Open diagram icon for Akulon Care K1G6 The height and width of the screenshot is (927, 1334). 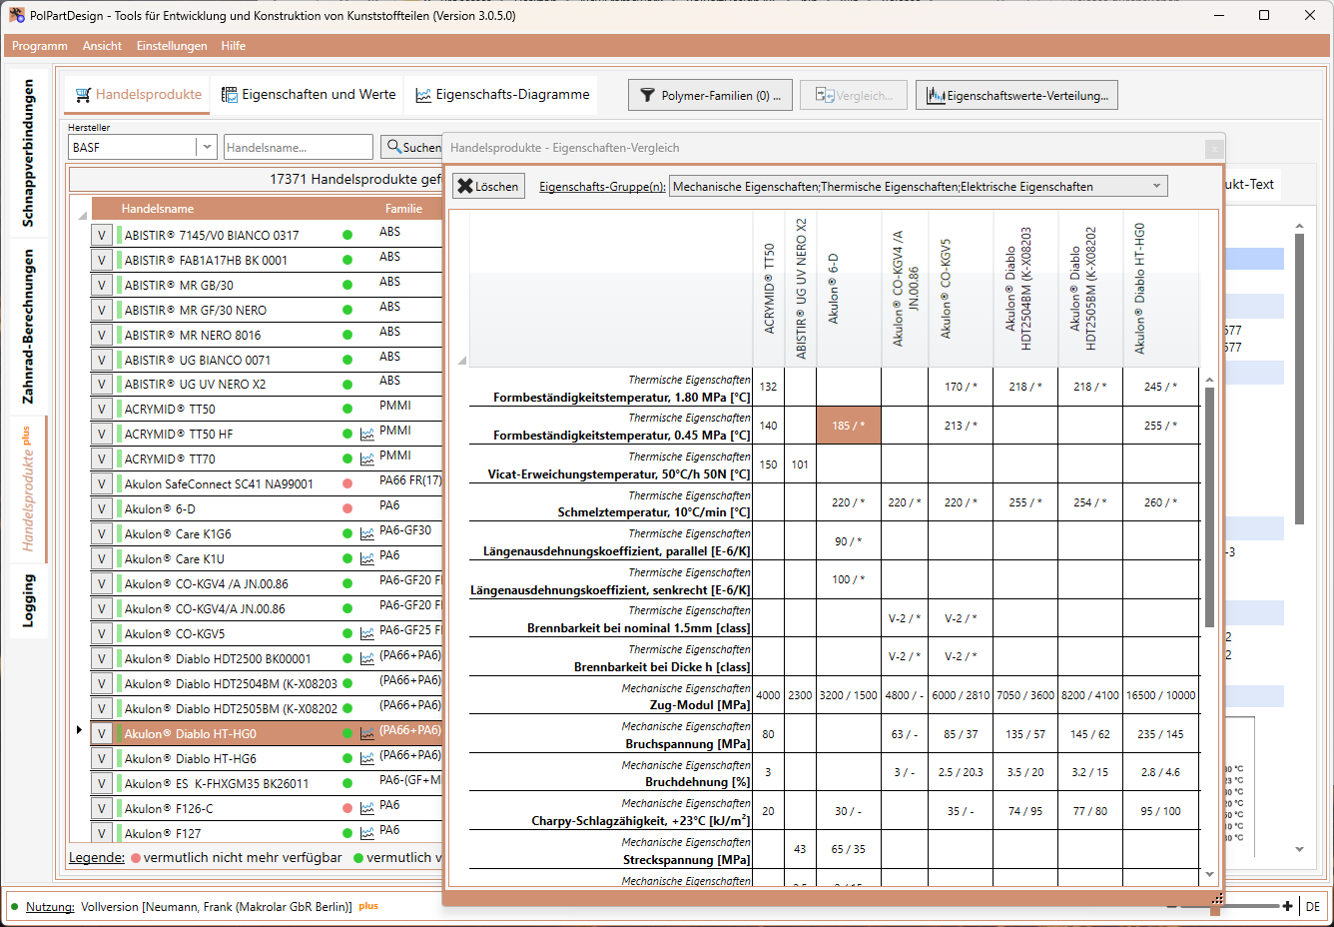367,534
